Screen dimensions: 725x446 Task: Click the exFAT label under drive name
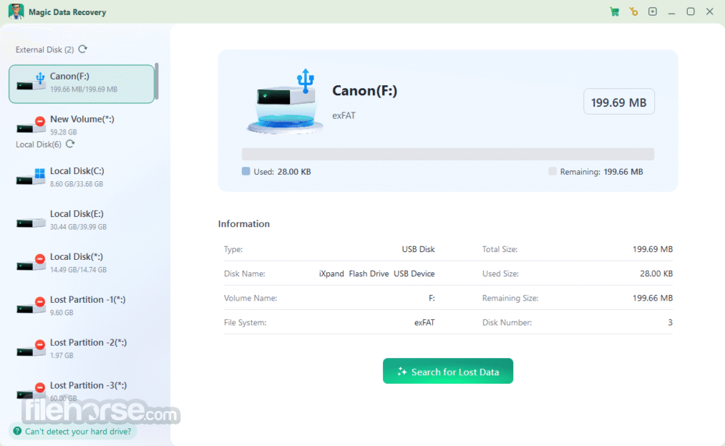(344, 116)
